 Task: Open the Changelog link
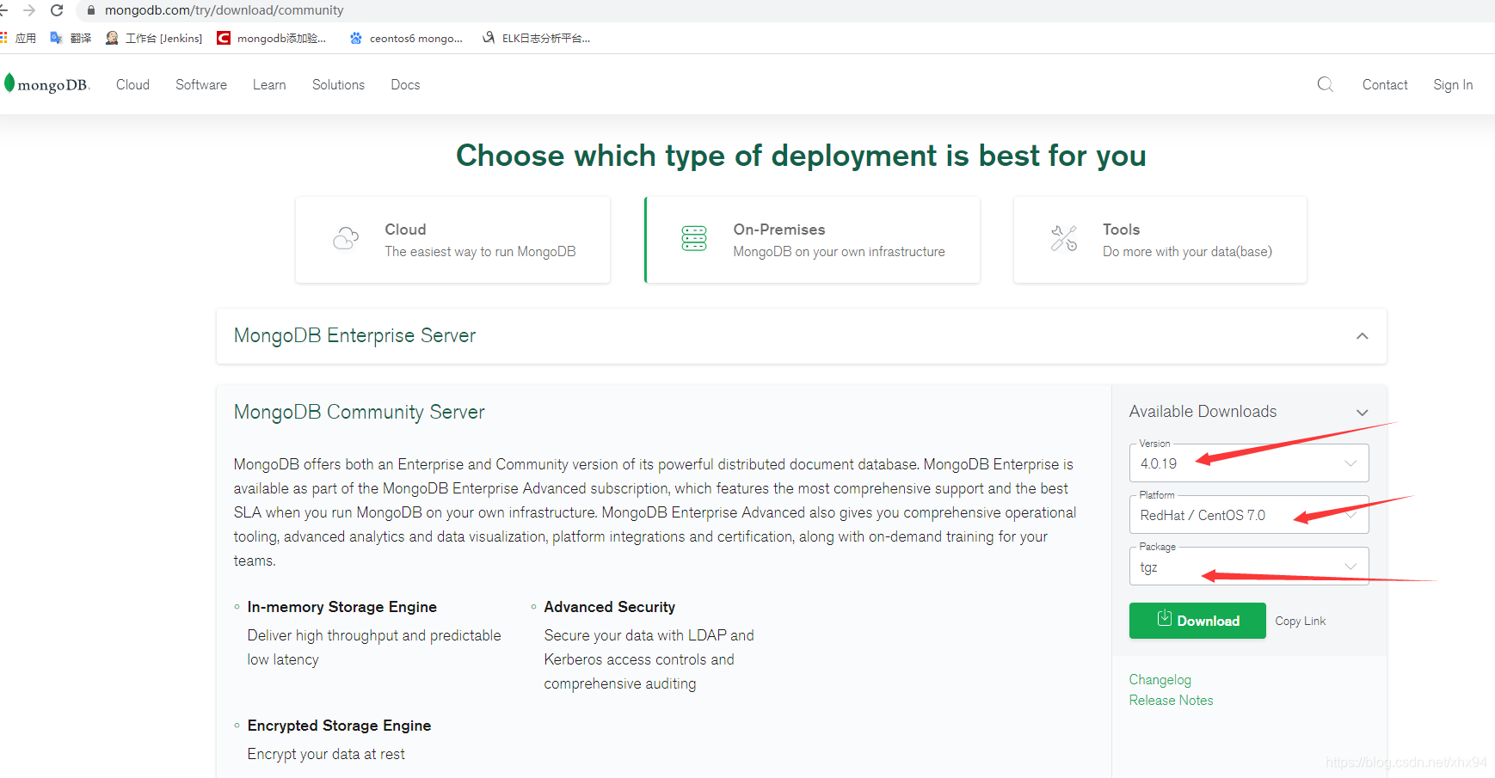pos(1160,680)
